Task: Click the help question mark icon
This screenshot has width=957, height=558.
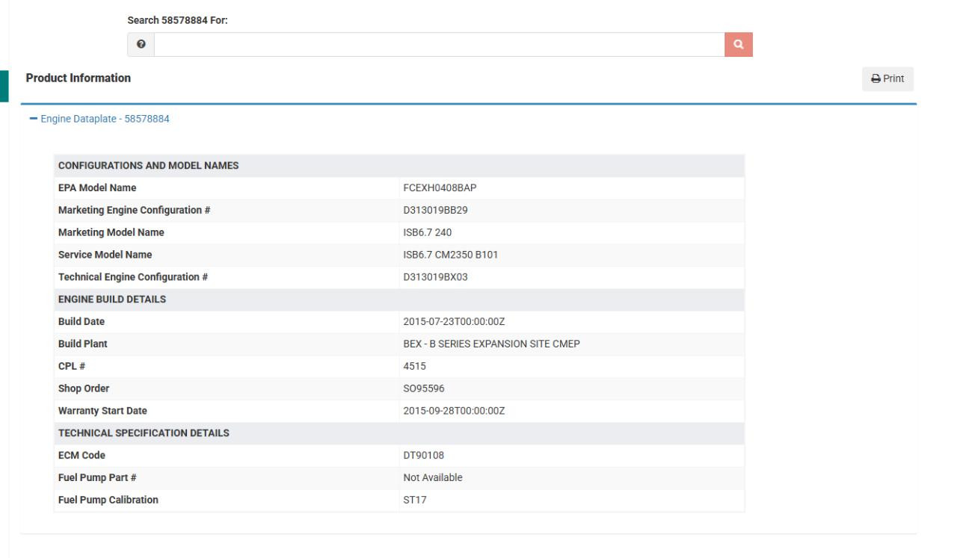Action: (141, 45)
